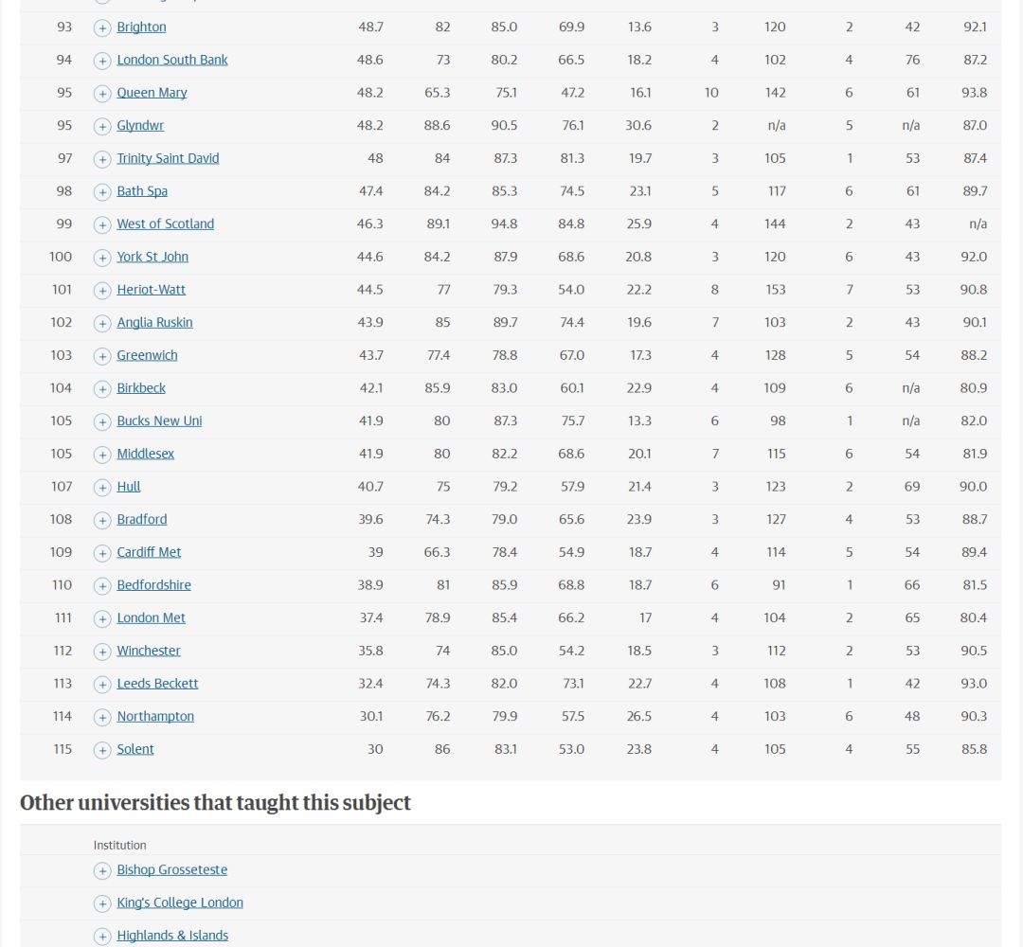Open the Highlands & Islands link
This screenshot has height=947, width=1023.
tap(172, 936)
